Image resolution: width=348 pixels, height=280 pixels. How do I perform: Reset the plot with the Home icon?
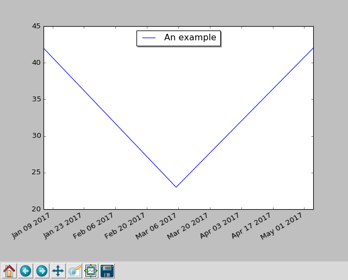tap(9, 271)
